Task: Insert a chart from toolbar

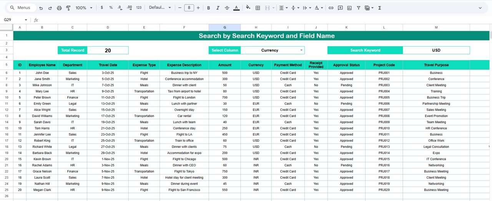Action: [x=349, y=8]
